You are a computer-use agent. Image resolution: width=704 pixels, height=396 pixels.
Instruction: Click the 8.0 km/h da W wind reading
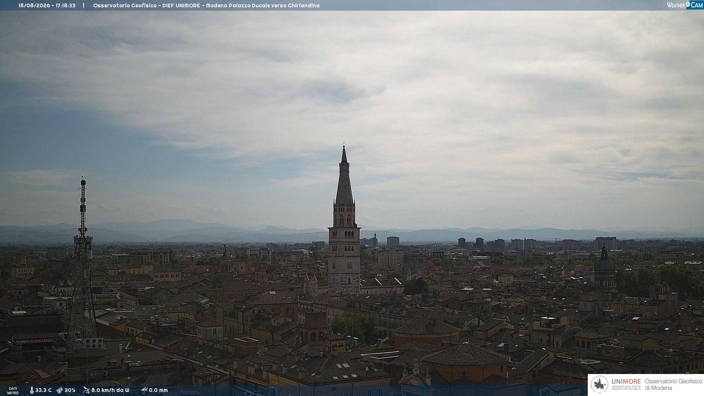(x=110, y=390)
